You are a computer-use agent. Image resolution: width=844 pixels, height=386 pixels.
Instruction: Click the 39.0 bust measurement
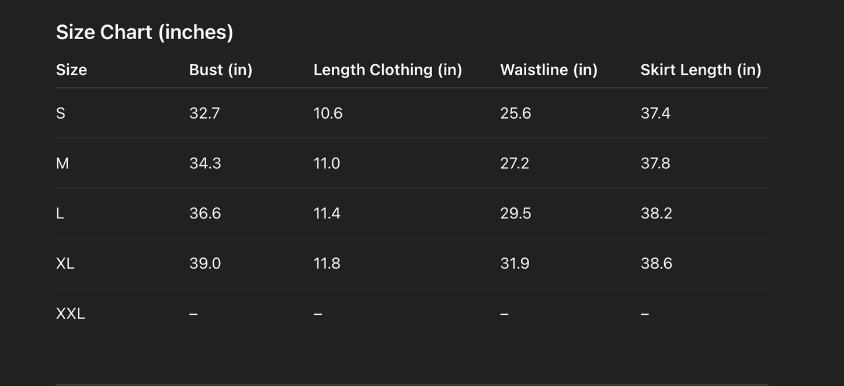click(x=205, y=264)
